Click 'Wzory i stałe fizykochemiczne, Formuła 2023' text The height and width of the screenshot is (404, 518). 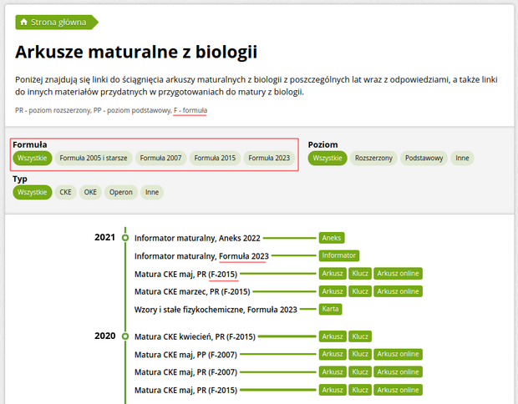click(216, 310)
